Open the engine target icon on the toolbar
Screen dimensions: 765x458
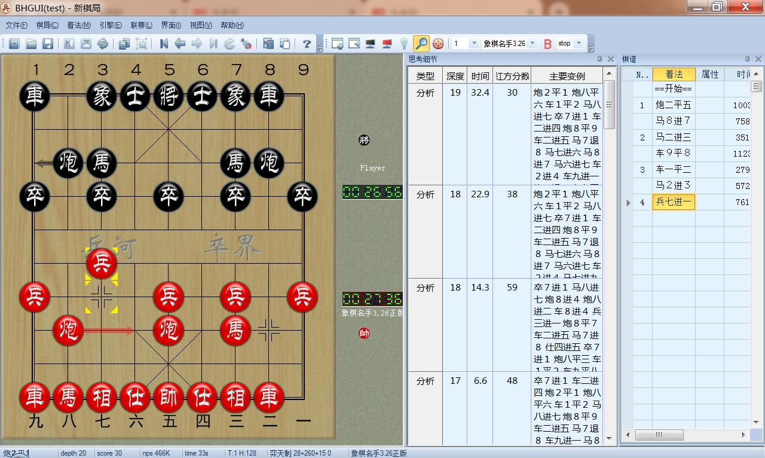438,43
